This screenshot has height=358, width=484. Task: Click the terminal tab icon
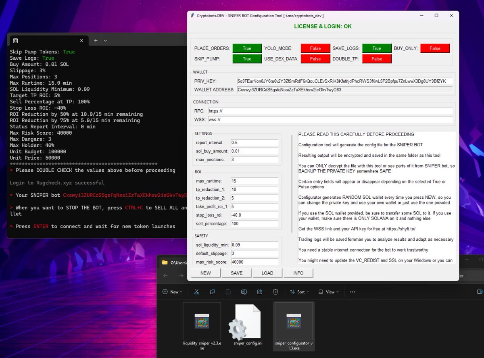[x=15, y=41]
